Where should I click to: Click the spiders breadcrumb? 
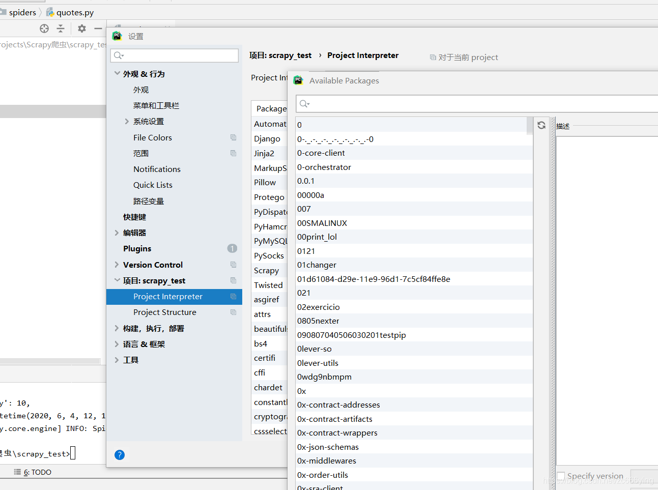coord(22,12)
